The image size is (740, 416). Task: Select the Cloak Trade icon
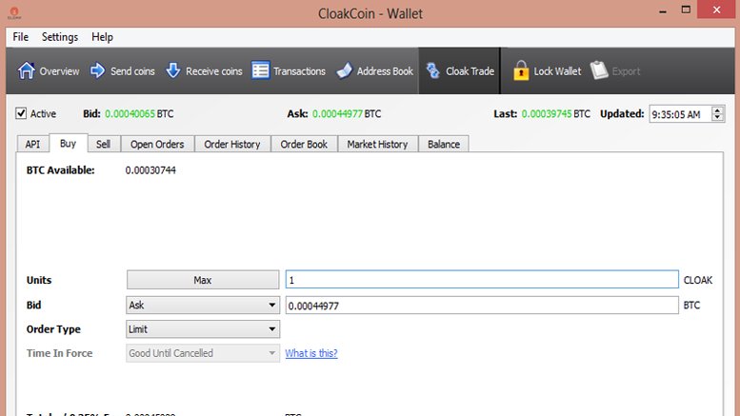point(432,70)
